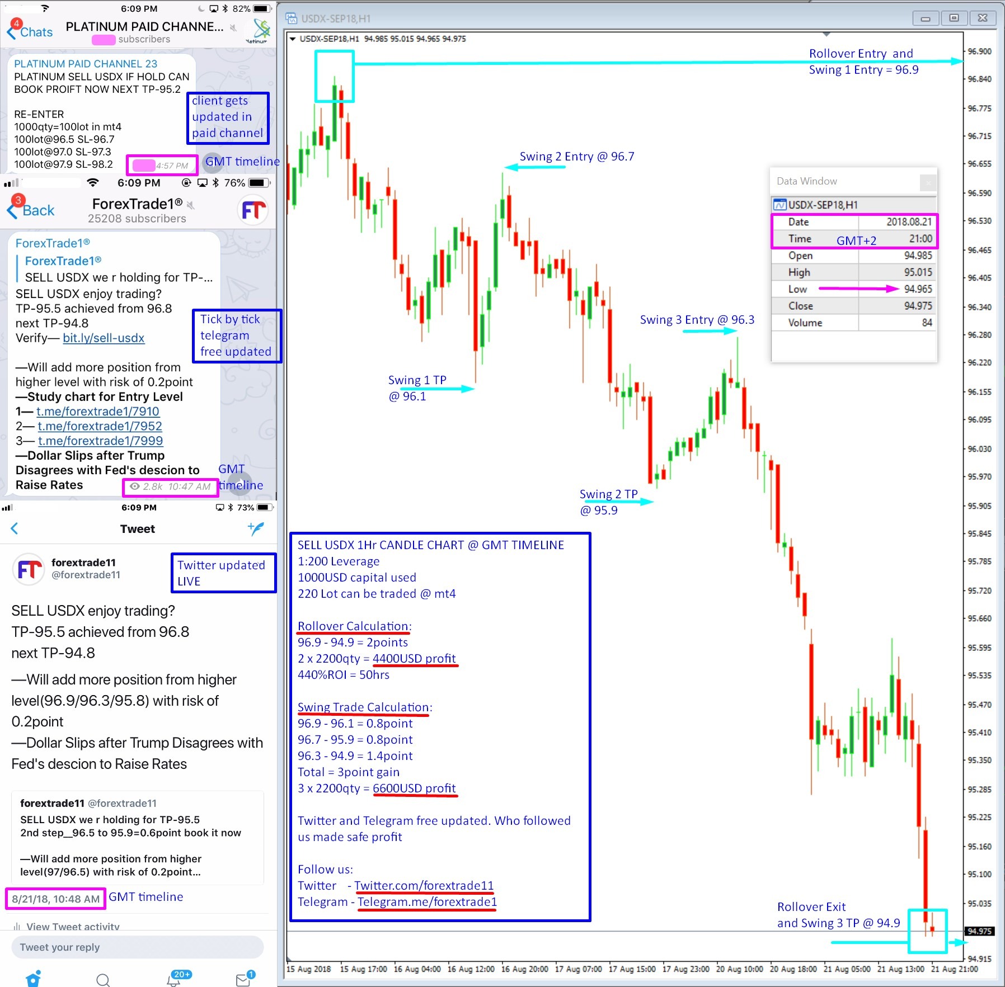Open the bit.ly/sell-usdx link
1005x987 pixels.
104,338
